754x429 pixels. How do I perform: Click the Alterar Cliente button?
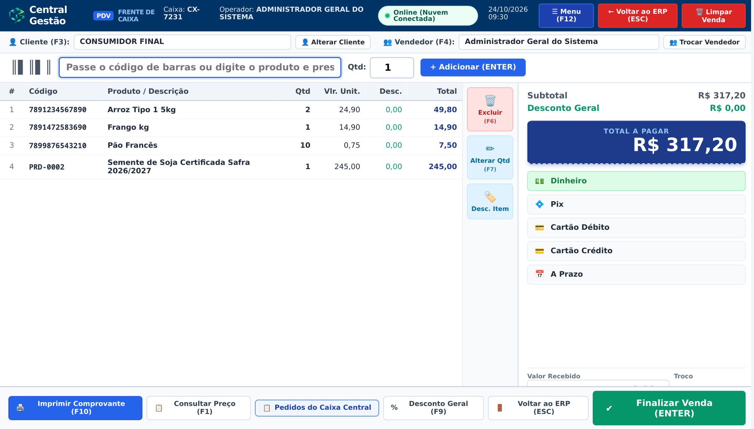point(333,42)
